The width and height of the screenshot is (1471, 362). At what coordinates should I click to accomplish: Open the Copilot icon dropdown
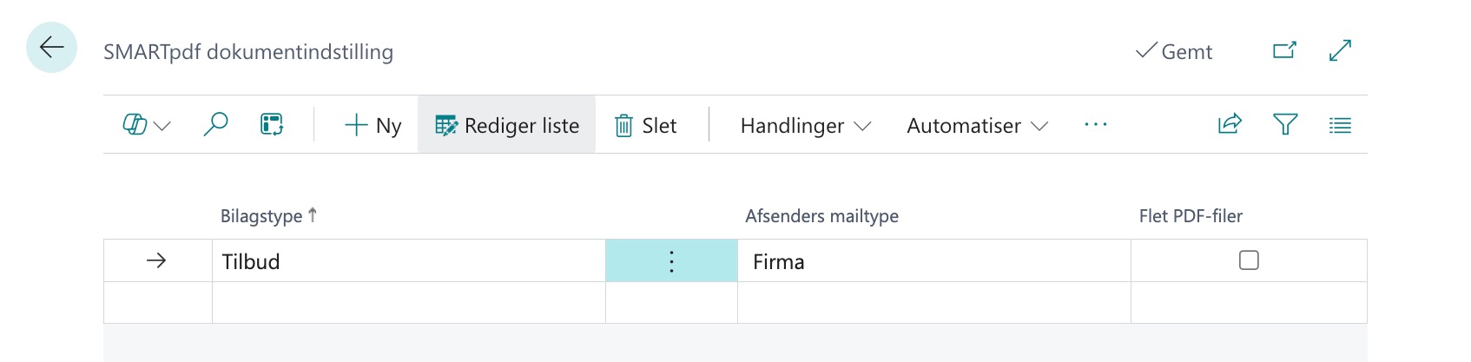147,125
